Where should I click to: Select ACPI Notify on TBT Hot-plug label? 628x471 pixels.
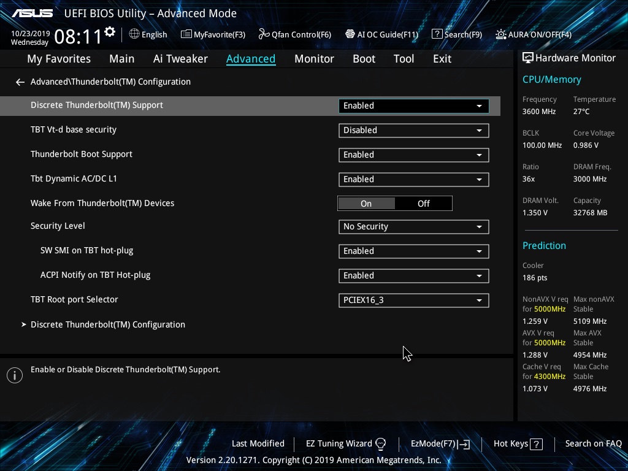click(x=95, y=275)
